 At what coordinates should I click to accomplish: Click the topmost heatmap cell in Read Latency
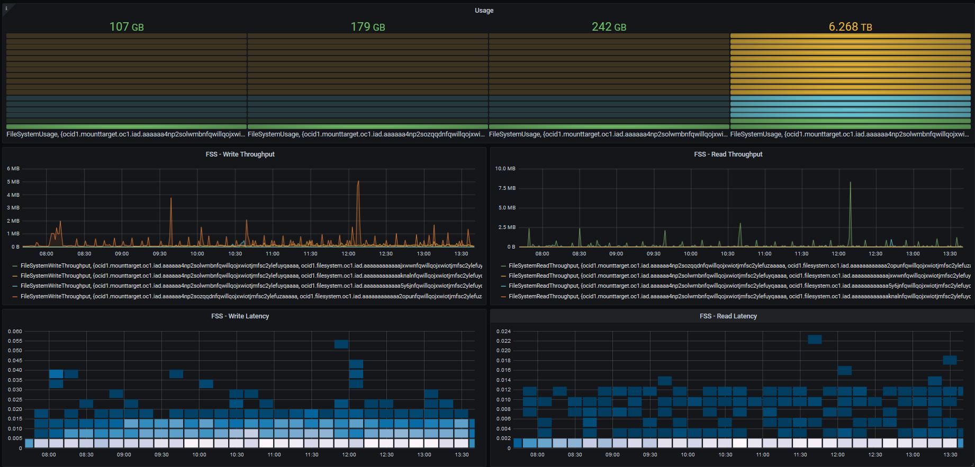[815, 340]
